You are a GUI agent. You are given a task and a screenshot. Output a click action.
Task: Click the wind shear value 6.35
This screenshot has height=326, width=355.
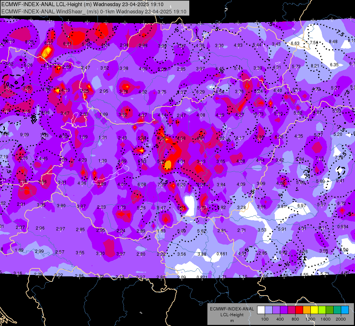point(334,65)
